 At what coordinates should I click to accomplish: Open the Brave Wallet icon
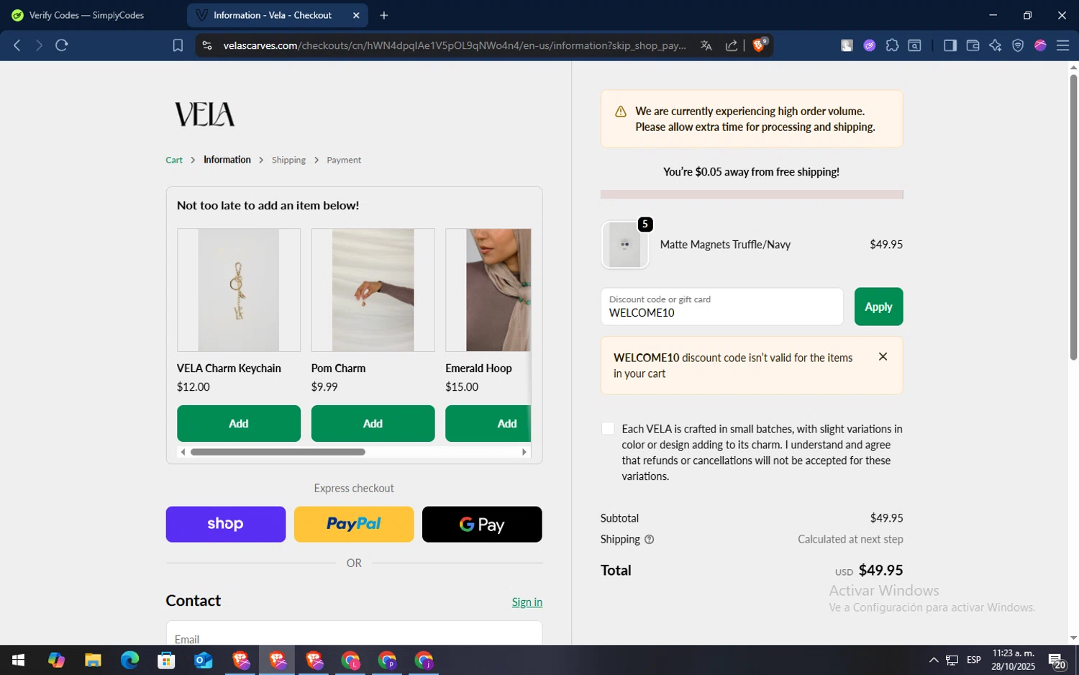[x=973, y=45]
